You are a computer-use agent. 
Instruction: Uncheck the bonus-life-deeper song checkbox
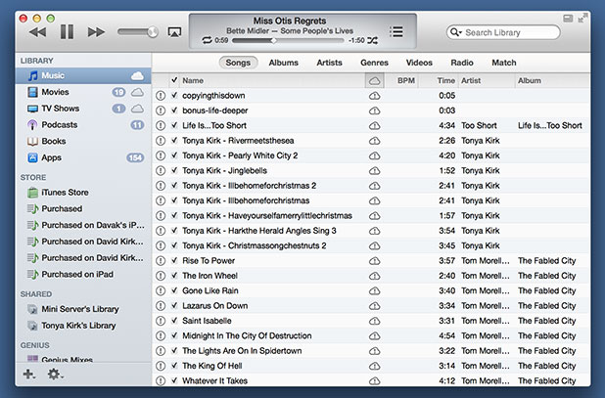tap(174, 111)
